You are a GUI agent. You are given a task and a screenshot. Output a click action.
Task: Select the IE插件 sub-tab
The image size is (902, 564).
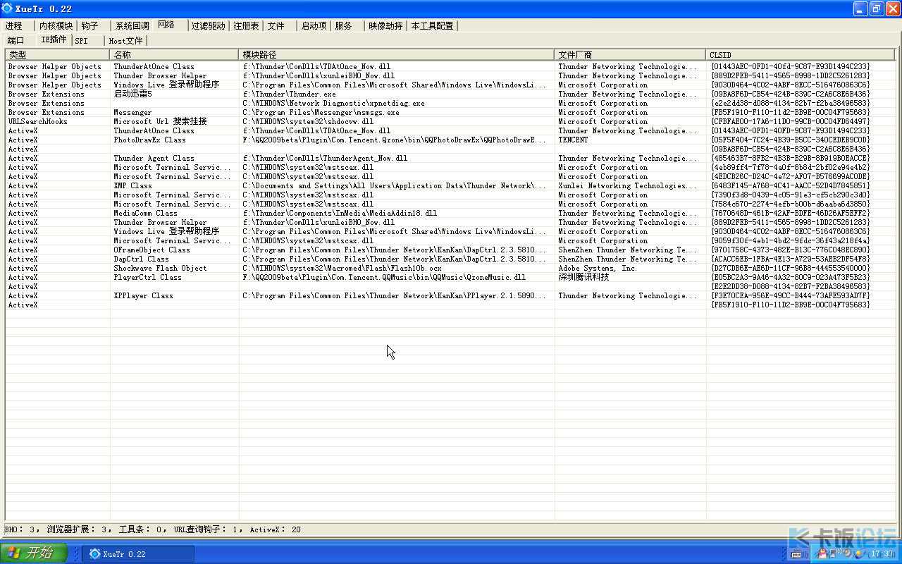pyautogui.click(x=54, y=39)
